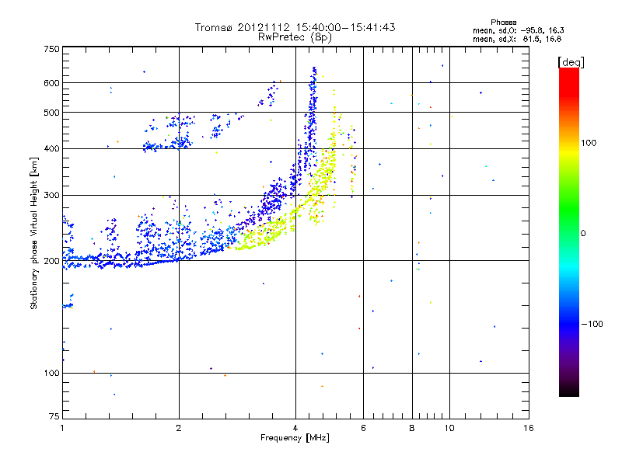Click x-axis tick label '1'
The image size is (622, 466).
pyautogui.click(x=62, y=428)
